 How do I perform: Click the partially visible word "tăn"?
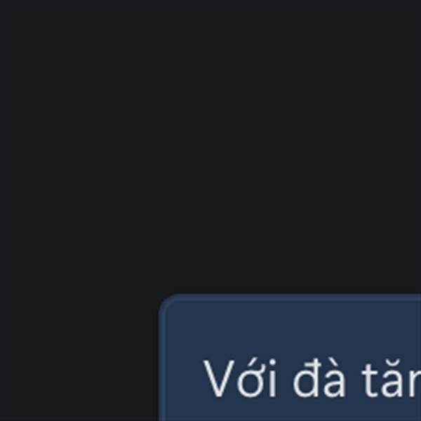(x=391, y=377)
